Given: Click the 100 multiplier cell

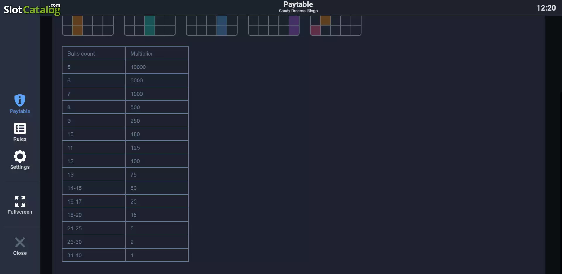Looking at the screenshot, I should pos(157,161).
